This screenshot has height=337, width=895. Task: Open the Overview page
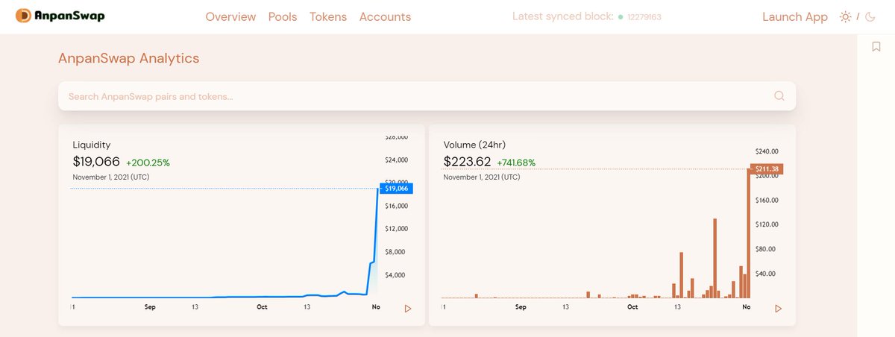(230, 16)
